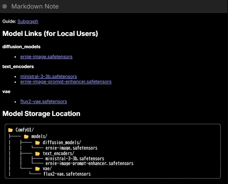Select the ernie-image.safetensors entry in folder tree

coord(71,148)
